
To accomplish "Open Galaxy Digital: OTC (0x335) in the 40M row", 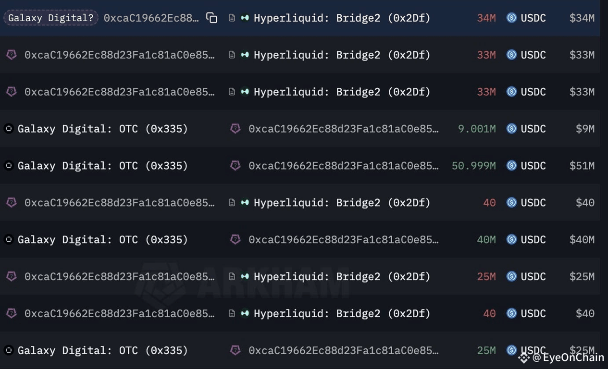I will tap(102, 239).
